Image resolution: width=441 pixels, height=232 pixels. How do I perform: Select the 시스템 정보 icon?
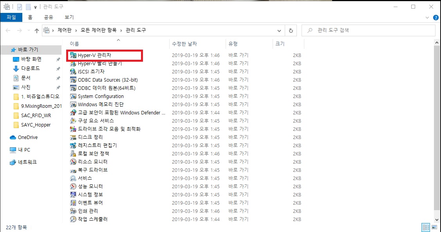tap(73, 195)
